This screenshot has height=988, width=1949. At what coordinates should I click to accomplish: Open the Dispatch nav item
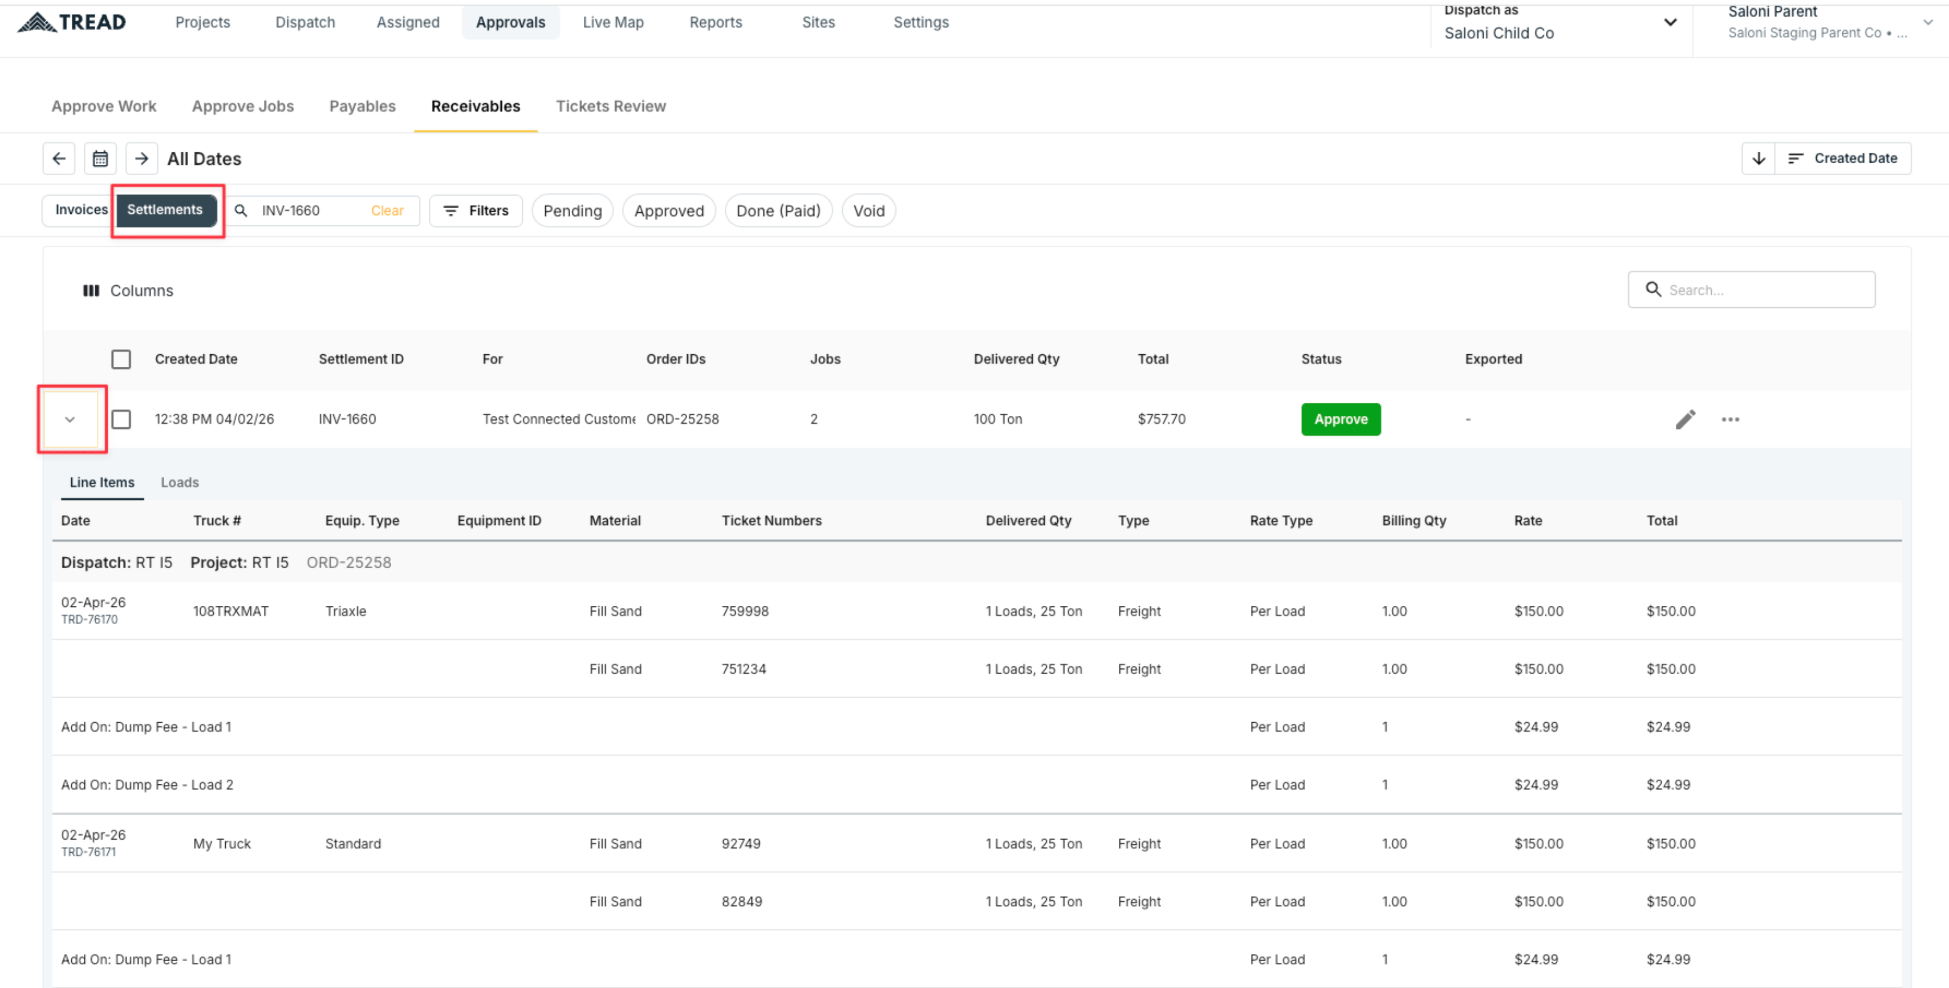[305, 22]
